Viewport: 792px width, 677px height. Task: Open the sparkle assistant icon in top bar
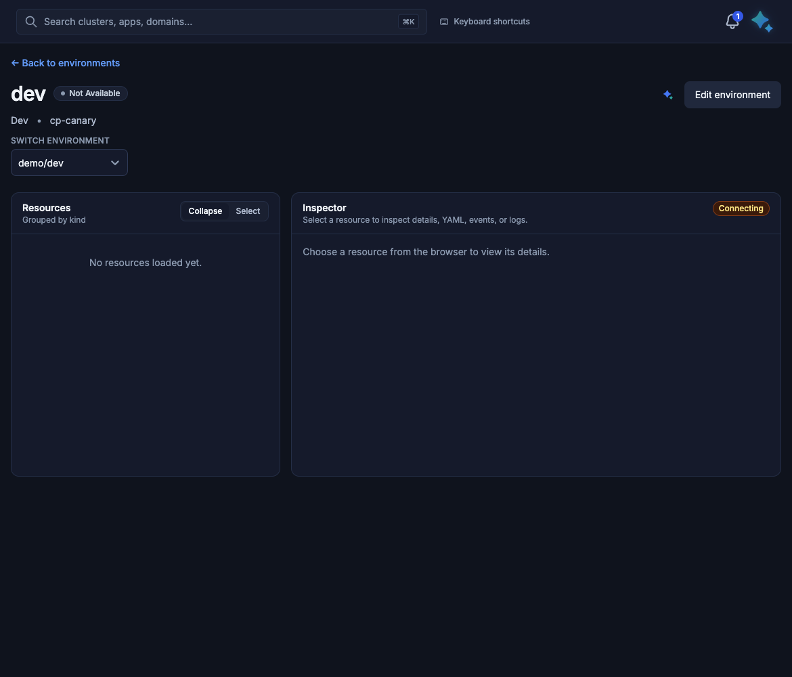(762, 22)
